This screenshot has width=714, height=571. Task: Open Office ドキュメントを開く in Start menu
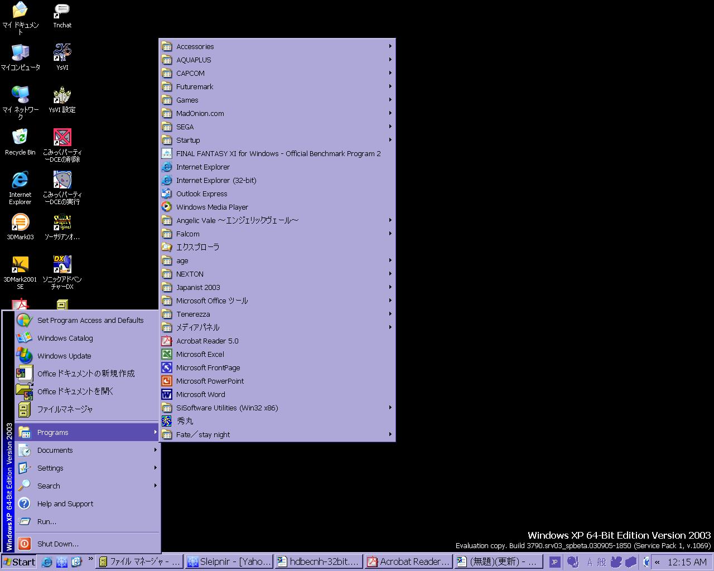click(88, 391)
